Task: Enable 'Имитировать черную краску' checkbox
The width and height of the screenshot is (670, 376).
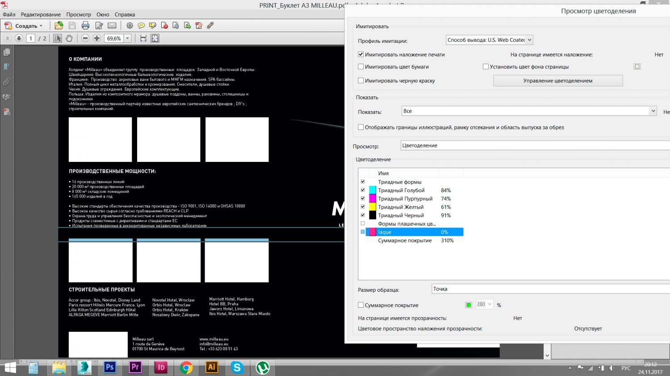Action: (x=360, y=81)
